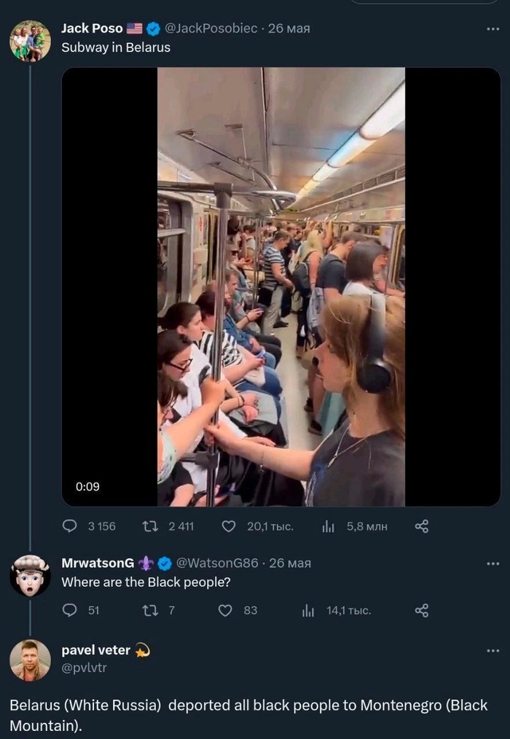510x739 pixels.
Task: Retweet the Subway in Belarus post
Action: coord(149,526)
